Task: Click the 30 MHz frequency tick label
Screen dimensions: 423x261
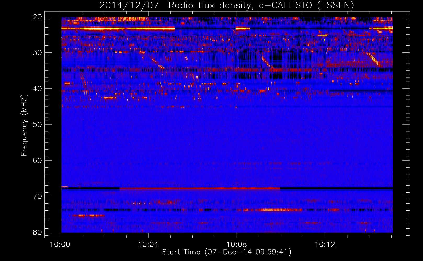Action: (37, 53)
